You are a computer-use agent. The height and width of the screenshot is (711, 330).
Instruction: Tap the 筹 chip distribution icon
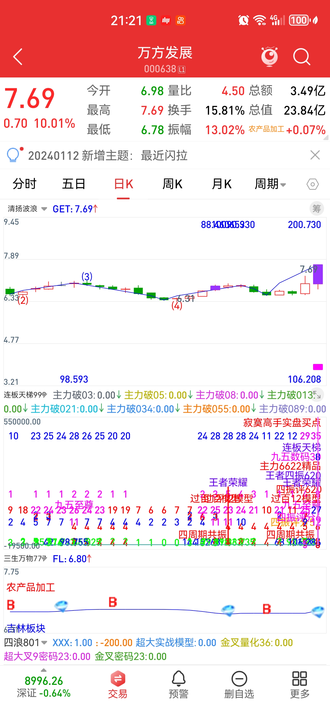316,209
